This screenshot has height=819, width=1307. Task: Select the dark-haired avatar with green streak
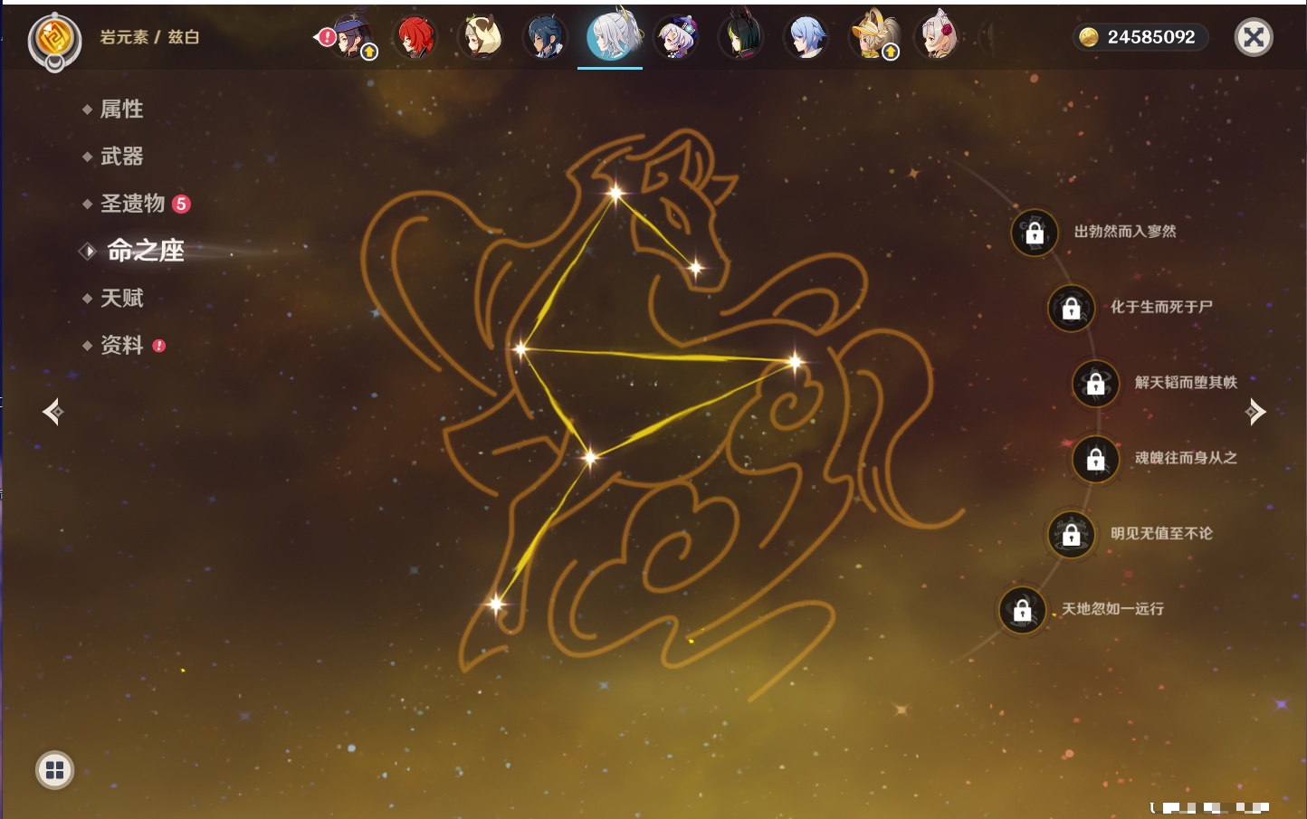(741, 37)
